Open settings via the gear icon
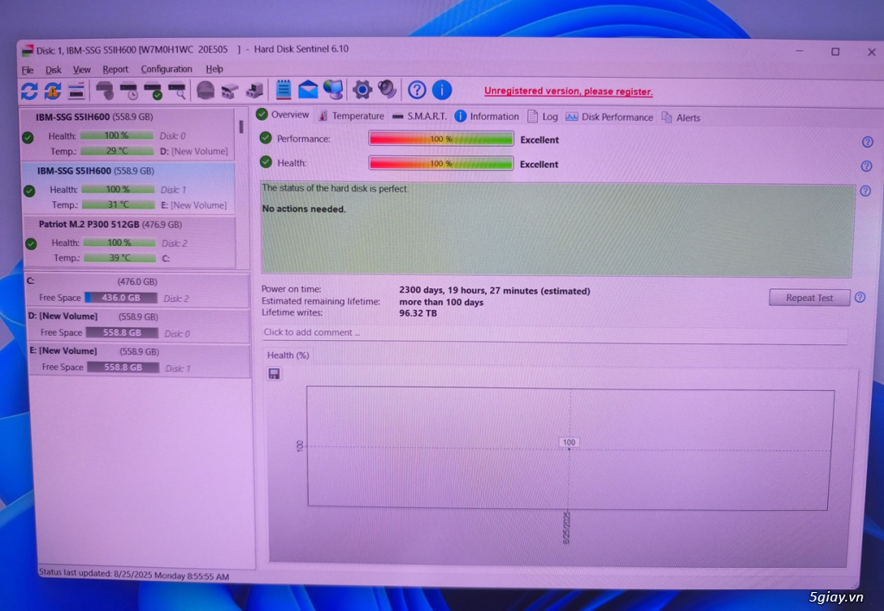Screen dimensions: 884x611 pyautogui.click(x=363, y=90)
